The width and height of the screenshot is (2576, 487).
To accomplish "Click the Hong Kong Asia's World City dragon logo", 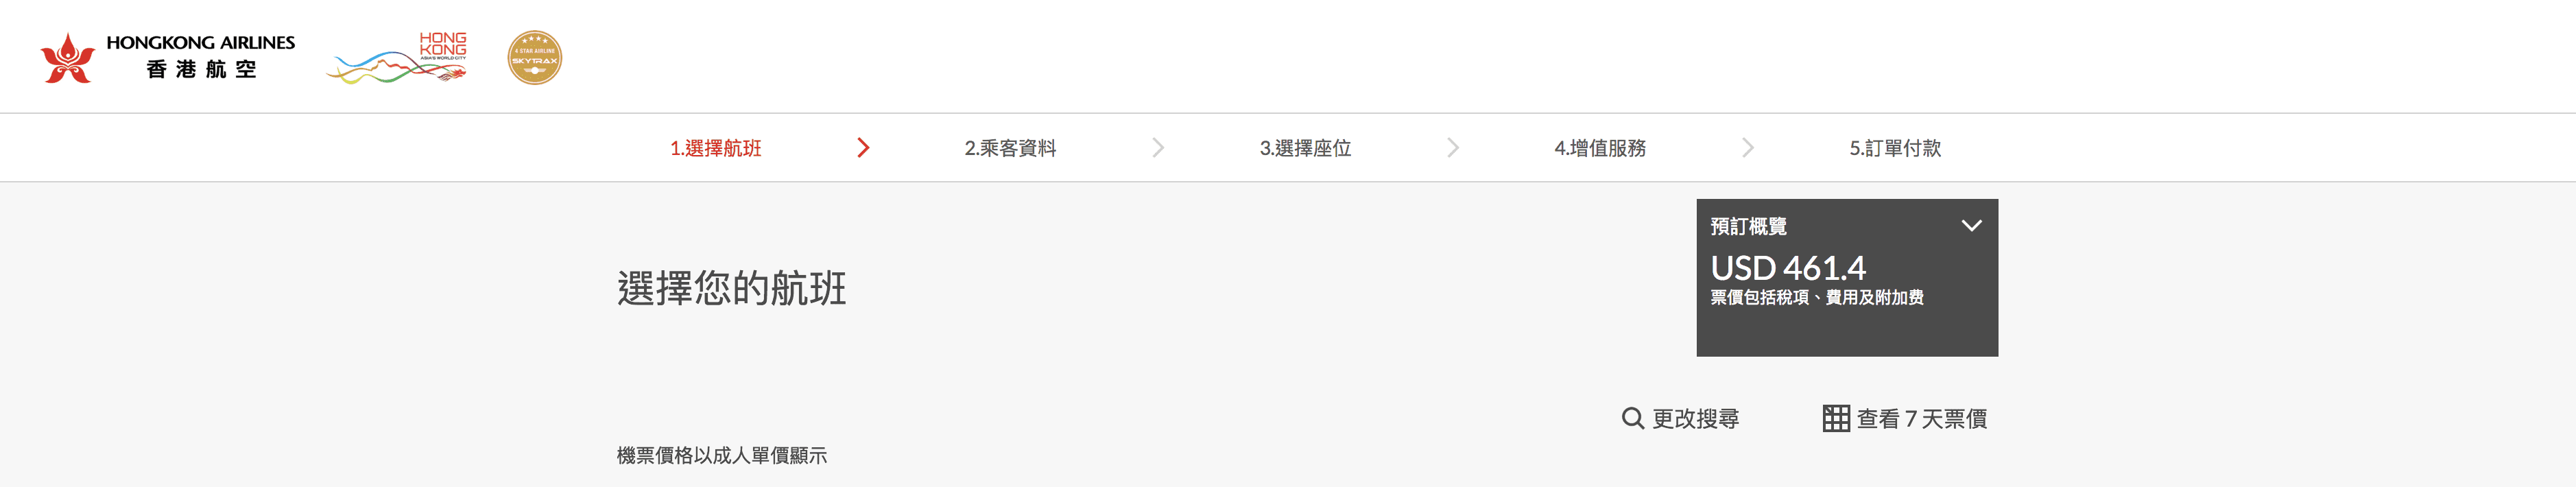I will pyautogui.click(x=397, y=58).
